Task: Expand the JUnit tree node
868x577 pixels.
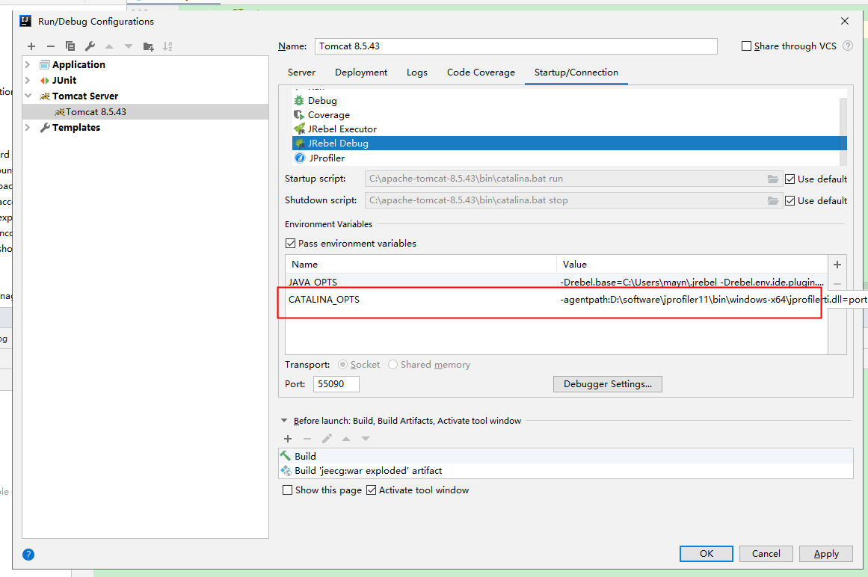Action: click(28, 80)
